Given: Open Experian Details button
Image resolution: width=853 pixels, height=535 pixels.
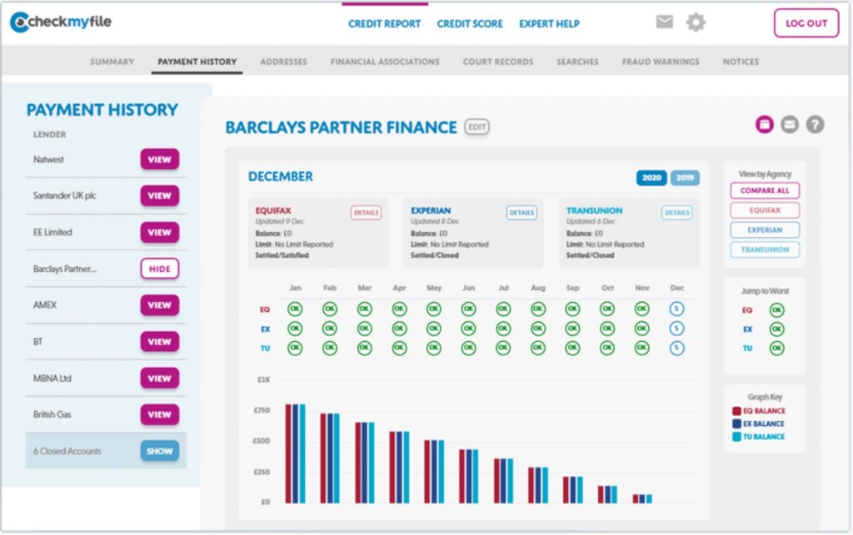Looking at the screenshot, I should pyautogui.click(x=521, y=212).
